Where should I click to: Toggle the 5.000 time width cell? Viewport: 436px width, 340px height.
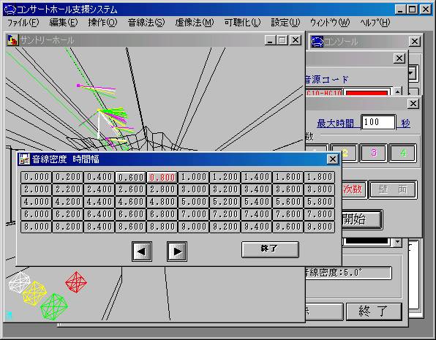(x=194, y=202)
